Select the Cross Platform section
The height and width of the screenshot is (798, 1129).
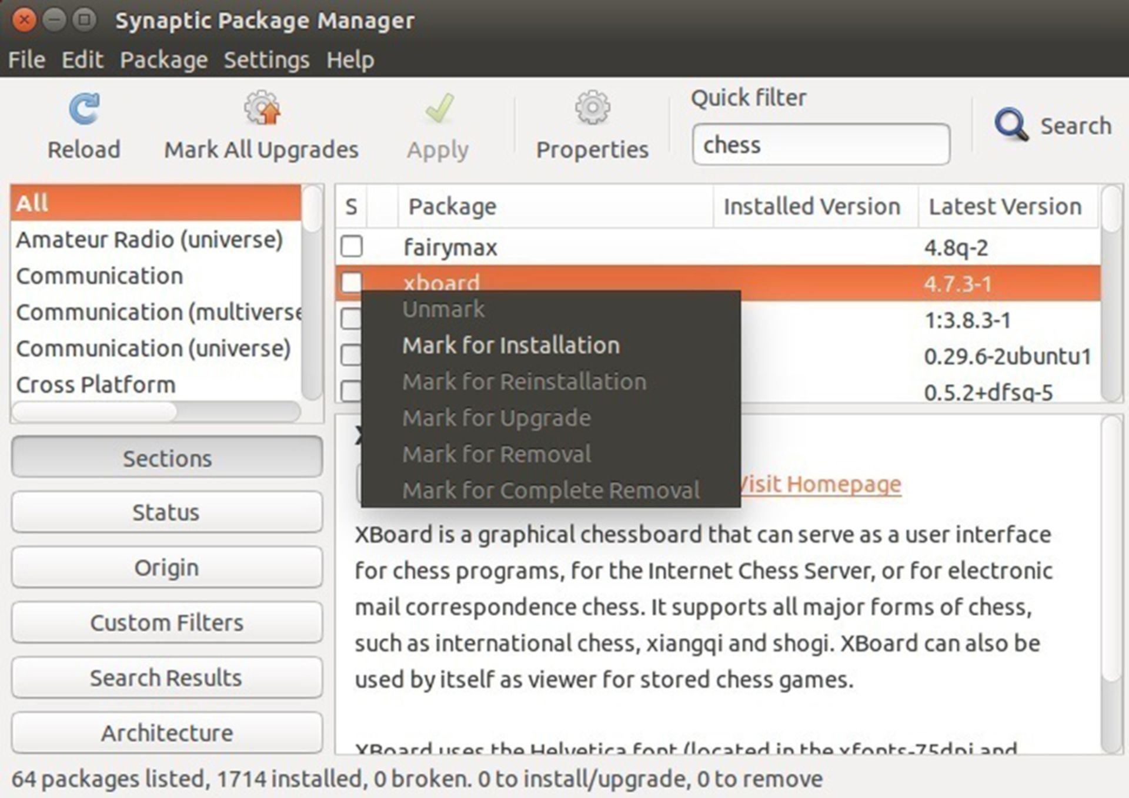point(156,385)
